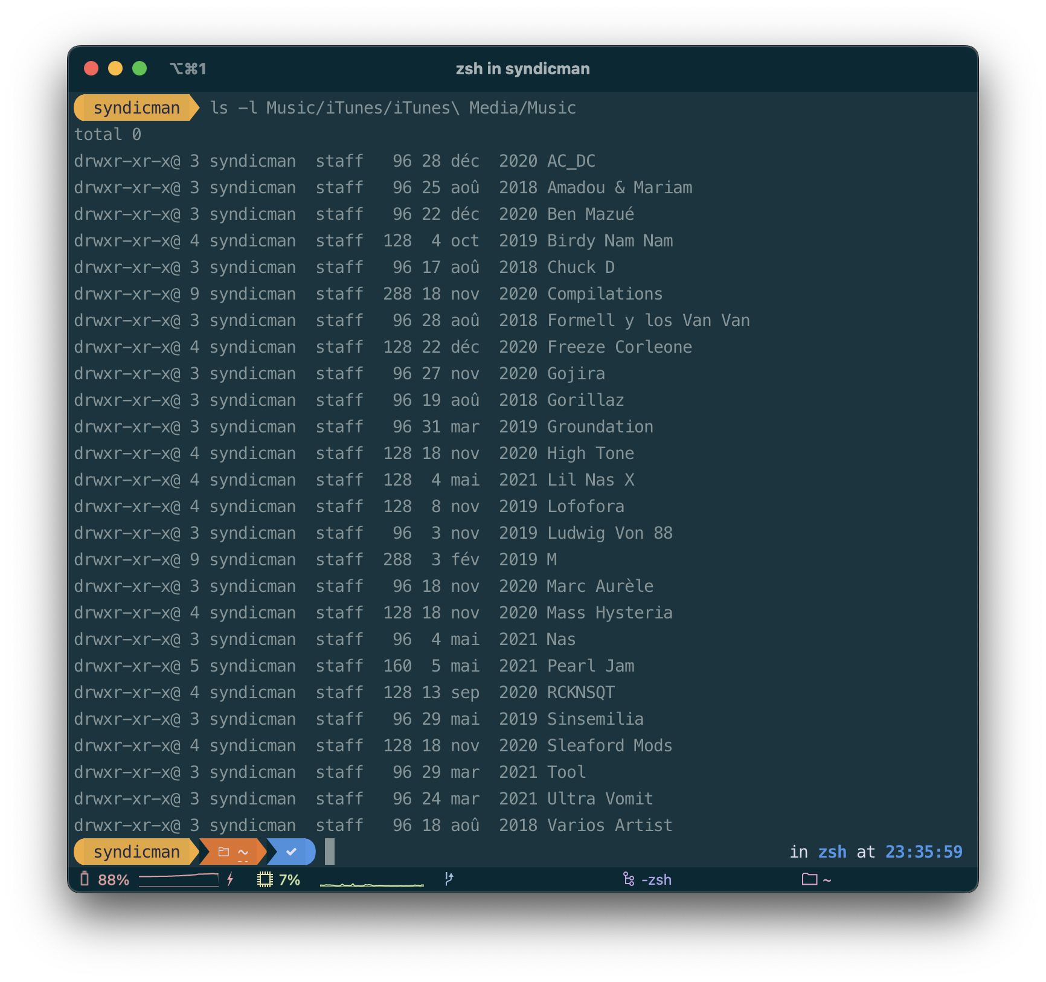Click the folder icon in bottom status bar
This screenshot has width=1046, height=982.
click(809, 879)
